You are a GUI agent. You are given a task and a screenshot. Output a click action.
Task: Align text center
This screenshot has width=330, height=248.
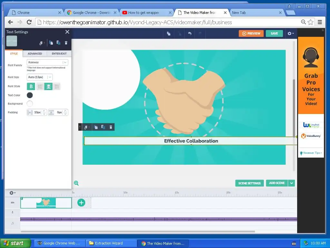click(48, 86)
